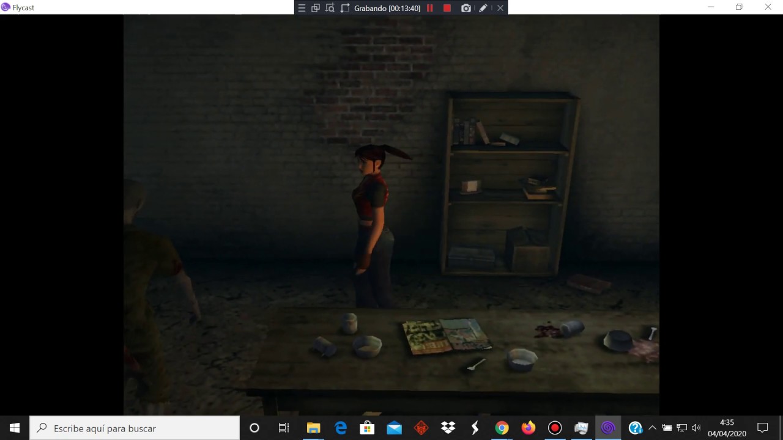Open the screen recorder app on taskbar
Image resolution: width=783 pixels, height=440 pixels.
(555, 428)
